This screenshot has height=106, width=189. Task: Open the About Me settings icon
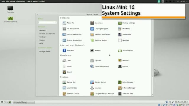(64, 23)
